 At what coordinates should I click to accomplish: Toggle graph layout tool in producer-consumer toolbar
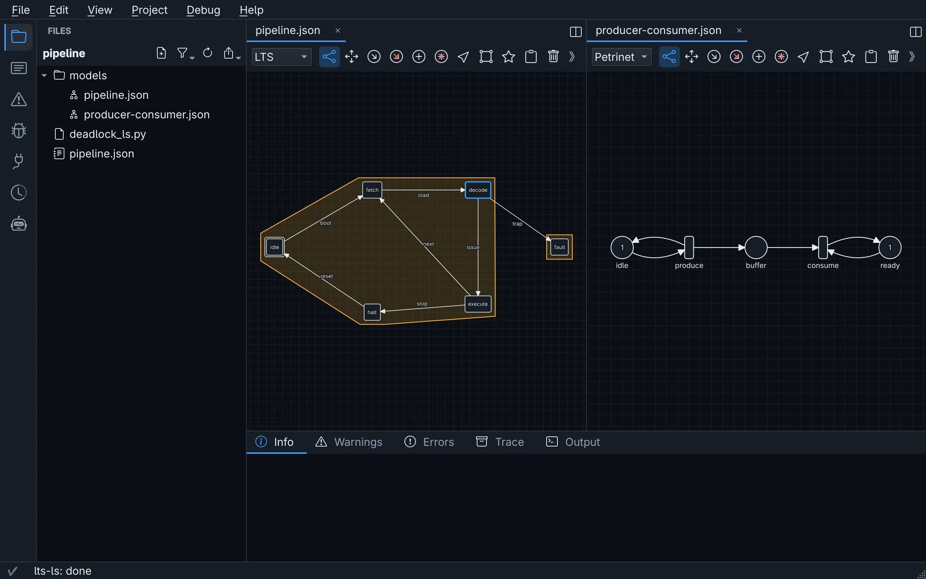[669, 57]
